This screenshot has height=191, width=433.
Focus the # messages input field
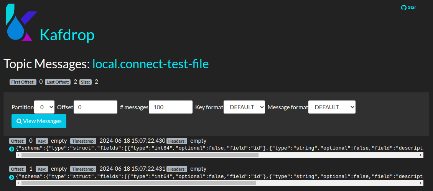(171, 107)
